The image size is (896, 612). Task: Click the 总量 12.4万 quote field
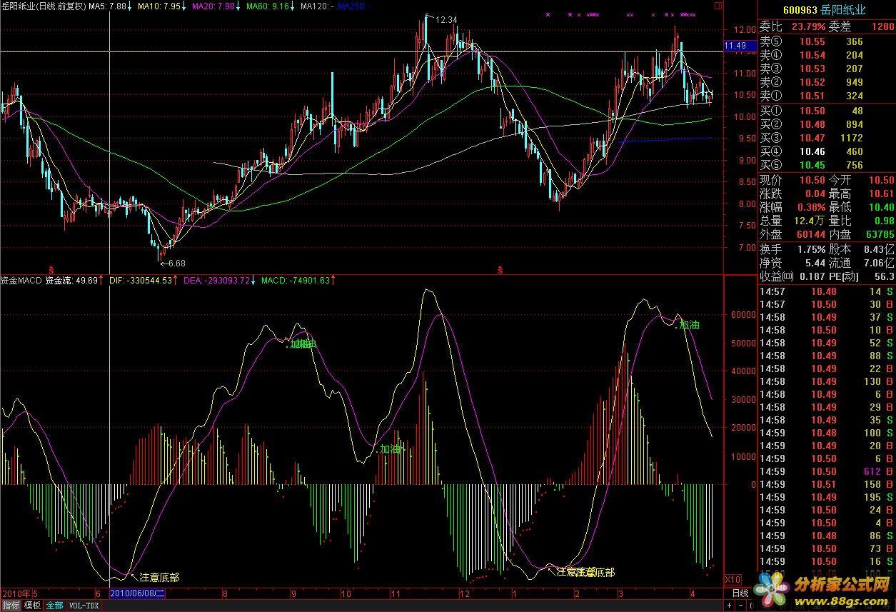click(792, 221)
